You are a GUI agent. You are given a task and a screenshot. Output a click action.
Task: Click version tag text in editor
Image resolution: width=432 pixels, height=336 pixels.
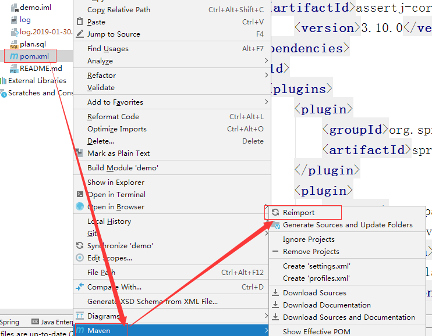pos(327,28)
